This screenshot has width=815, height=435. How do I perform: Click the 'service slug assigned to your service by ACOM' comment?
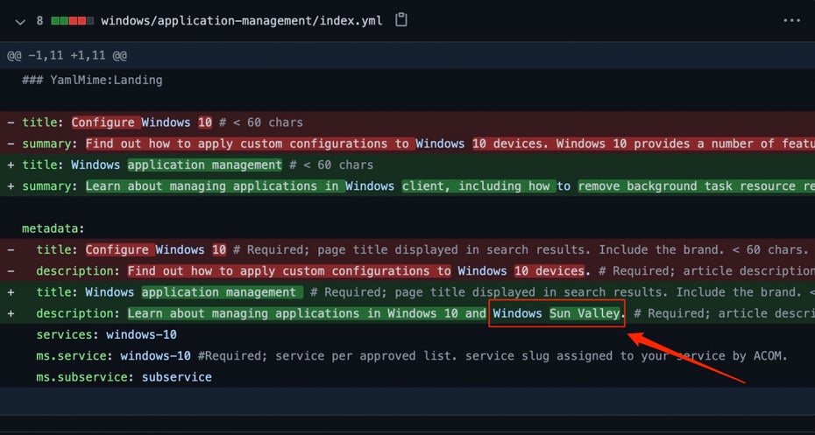(627, 356)
